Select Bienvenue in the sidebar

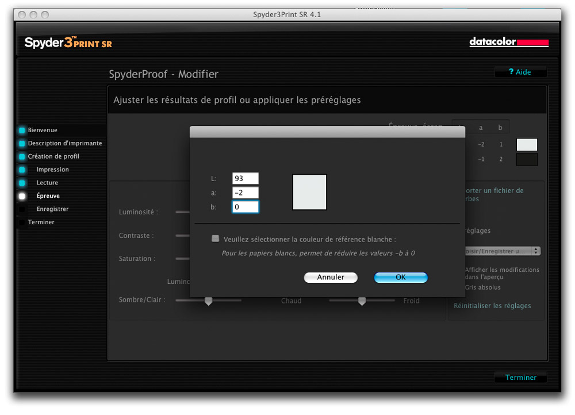[43, 130]
